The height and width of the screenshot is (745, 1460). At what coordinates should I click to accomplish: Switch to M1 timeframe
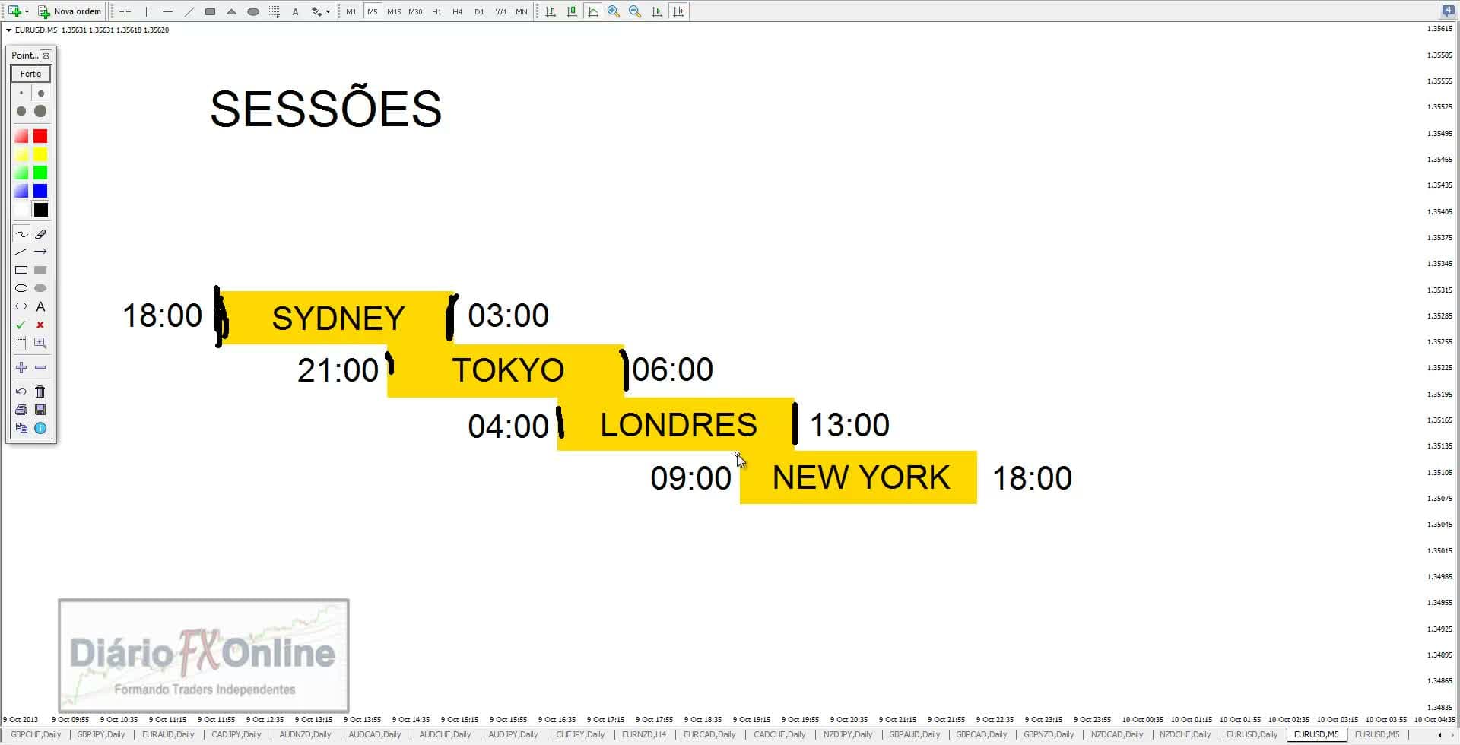351,11
